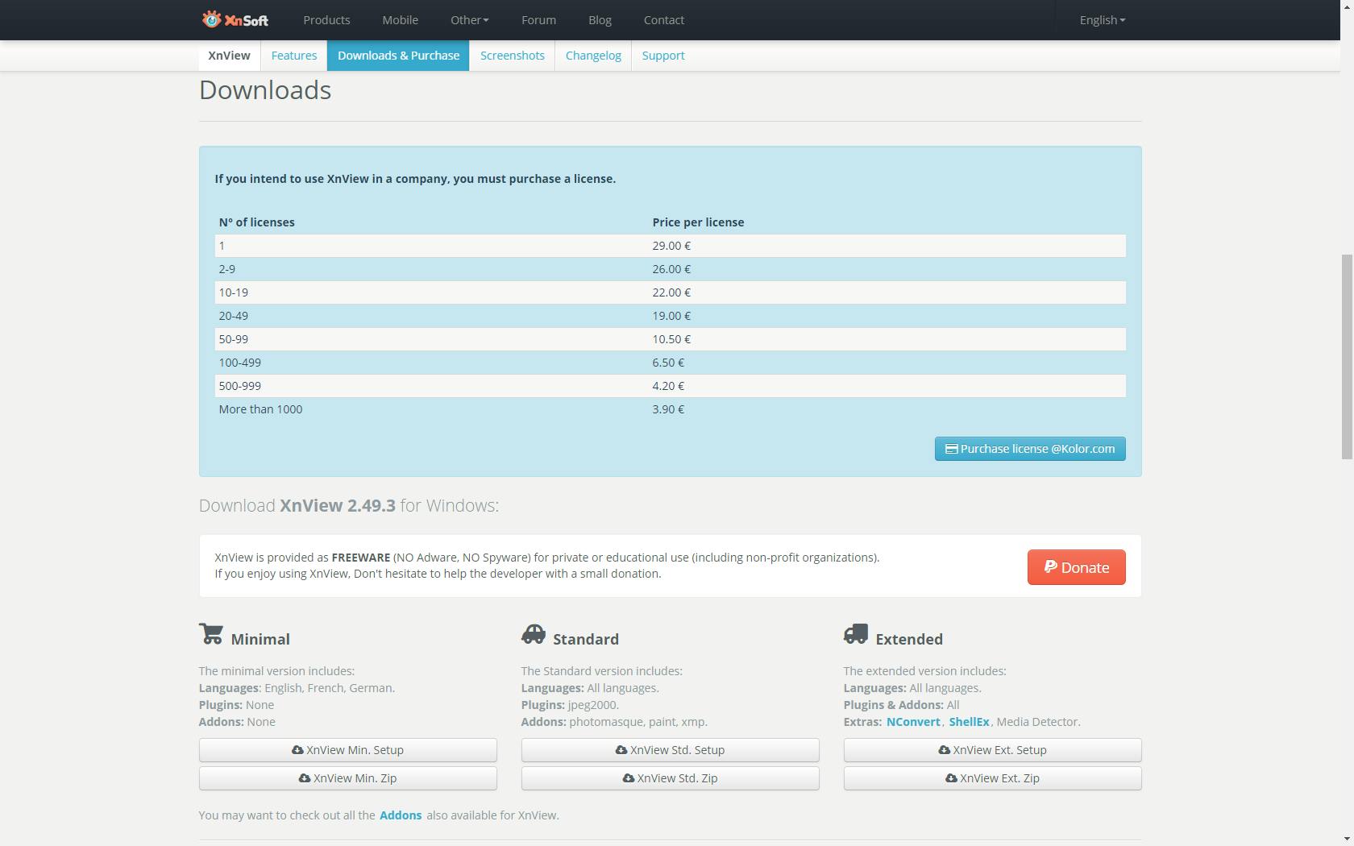Image resolution: width=1354 pixels, height=846 pixels.
Task: Click the Extended heading text
Action: [909, 639]
